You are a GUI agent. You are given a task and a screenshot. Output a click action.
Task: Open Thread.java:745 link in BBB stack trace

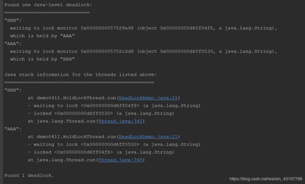coord(120,121)
